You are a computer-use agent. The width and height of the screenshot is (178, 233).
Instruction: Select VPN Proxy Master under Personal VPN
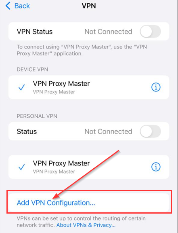pyautogui.click(x=89, y=167)
